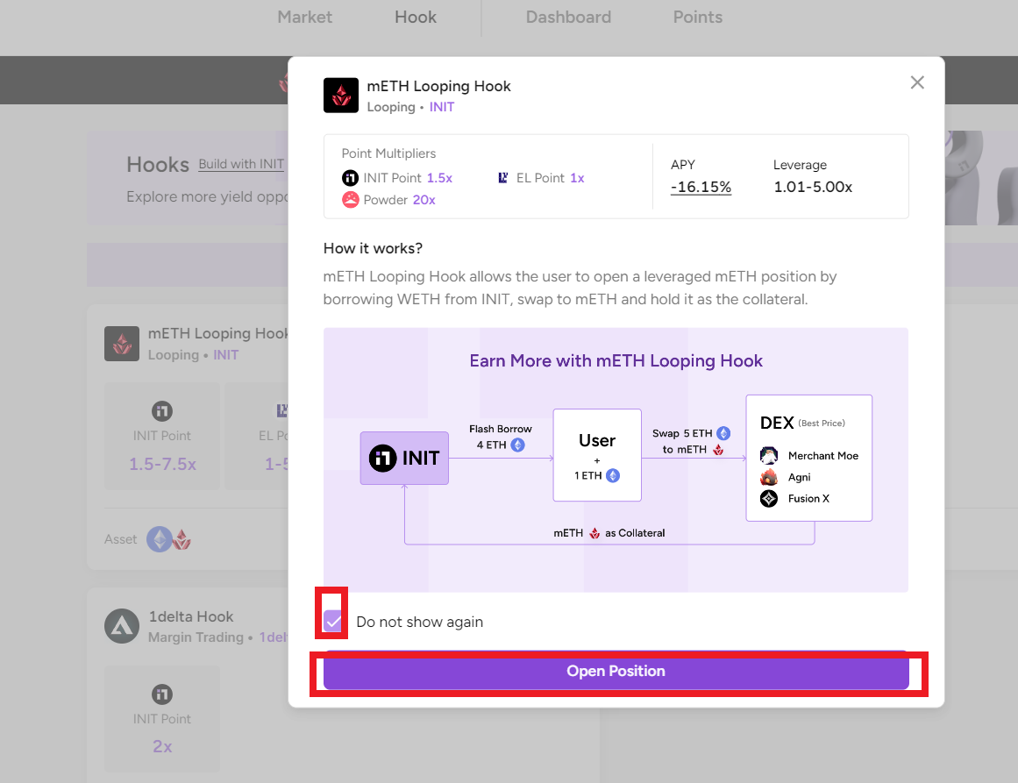Open the Market tab

(304, 17)
